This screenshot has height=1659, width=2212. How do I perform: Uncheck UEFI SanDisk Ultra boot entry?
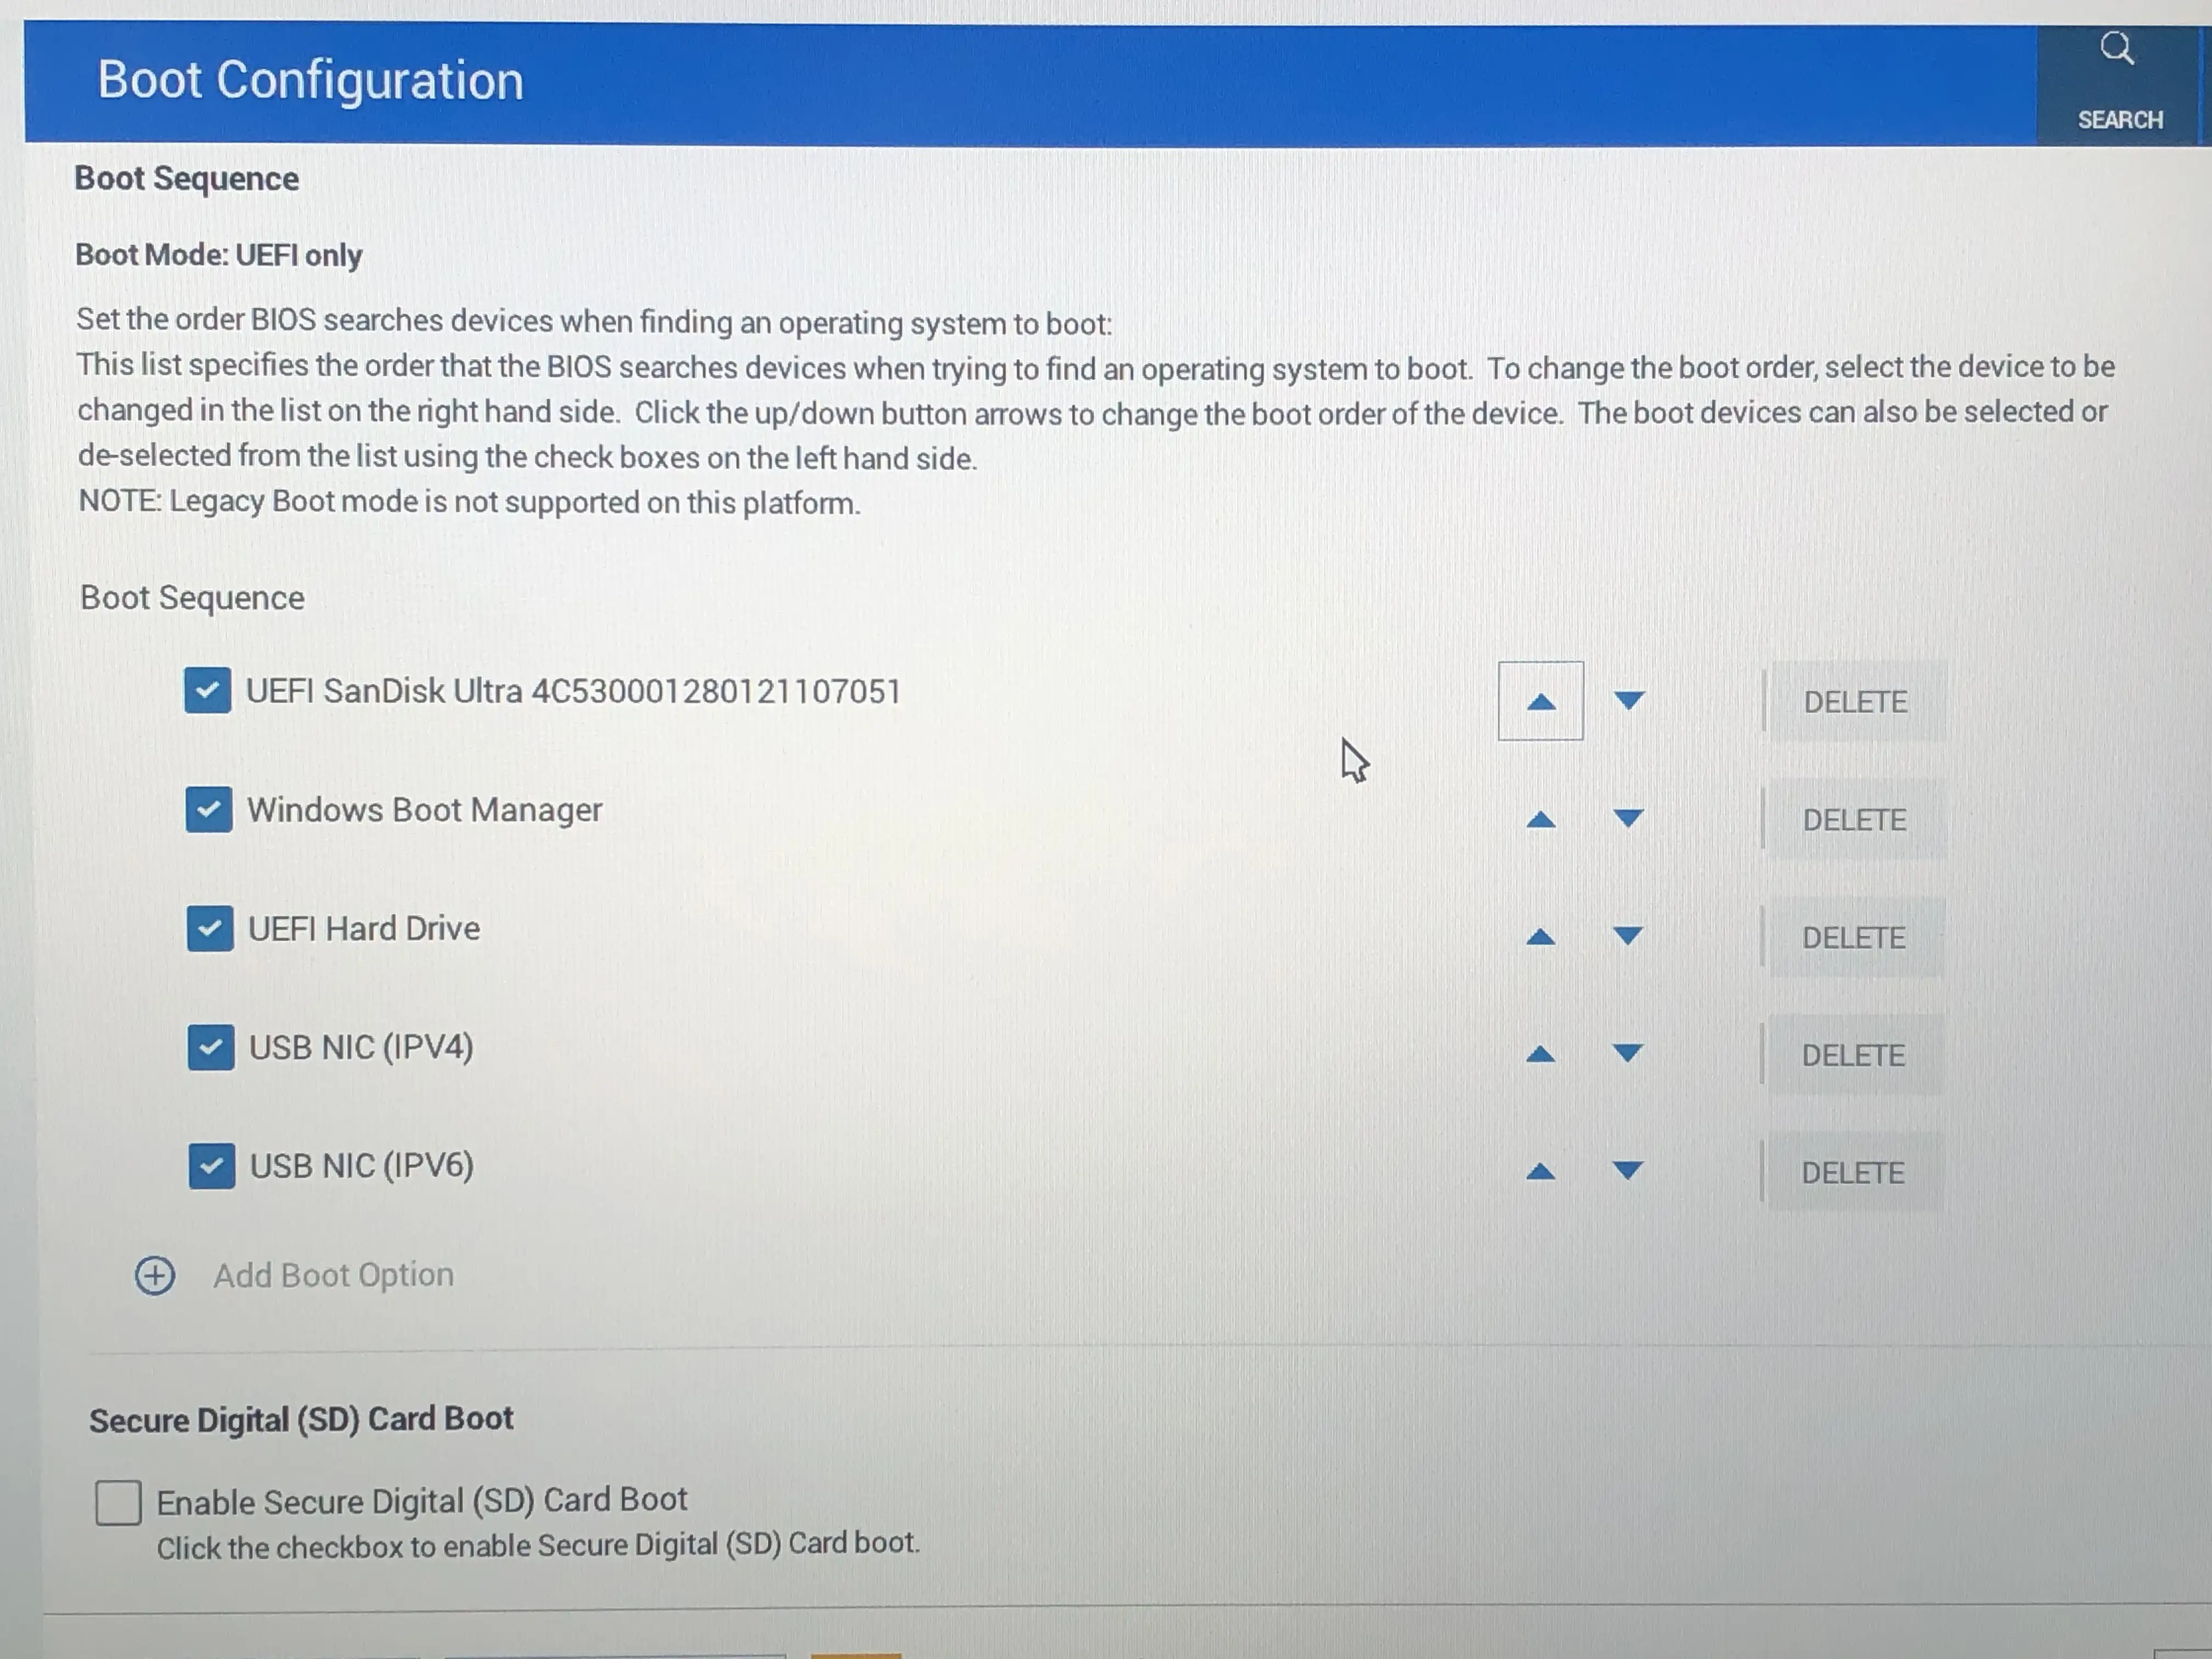click(207, 691)
